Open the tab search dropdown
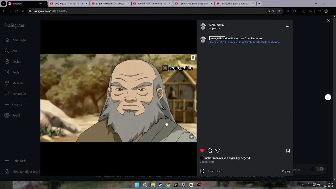The image size is (336, 189). pos(3,4)
